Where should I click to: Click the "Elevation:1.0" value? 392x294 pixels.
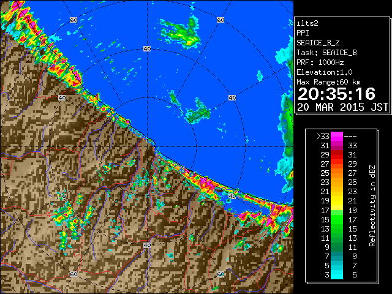[x=325, y=72]
